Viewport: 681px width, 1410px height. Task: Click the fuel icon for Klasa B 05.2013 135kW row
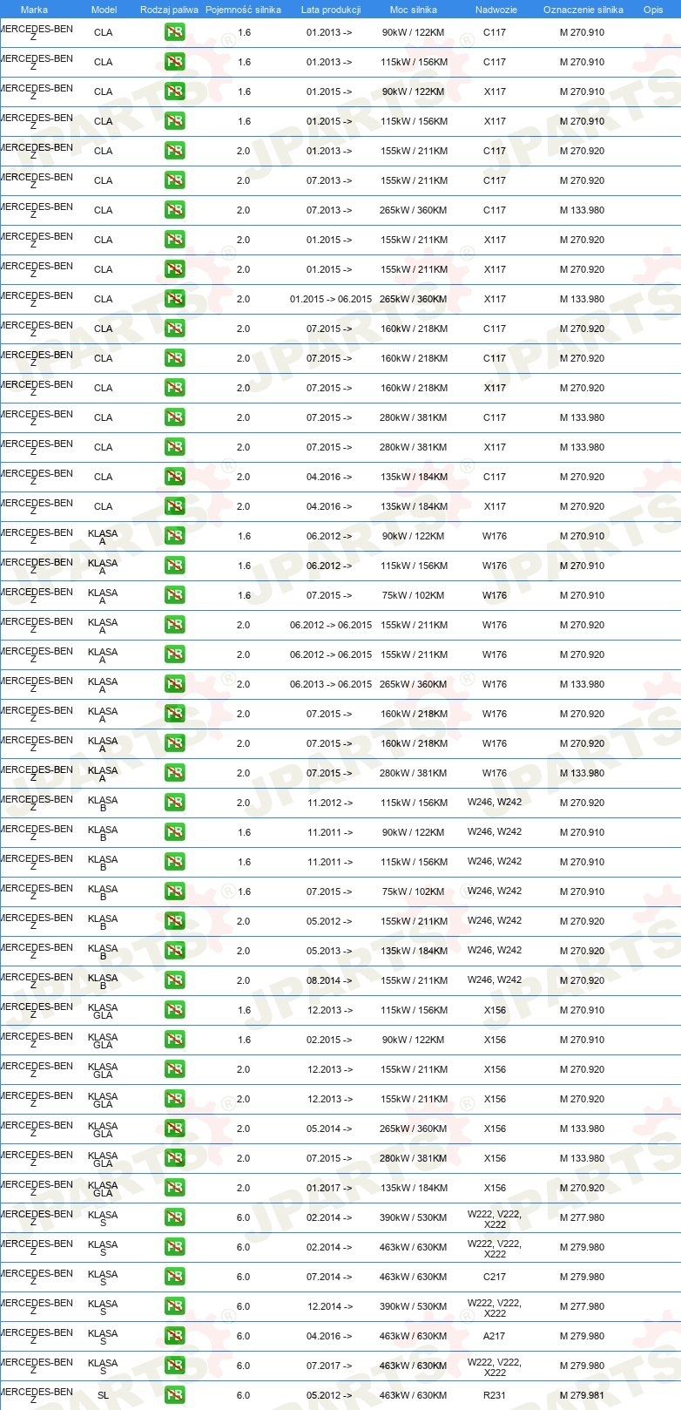pos(174,951)
